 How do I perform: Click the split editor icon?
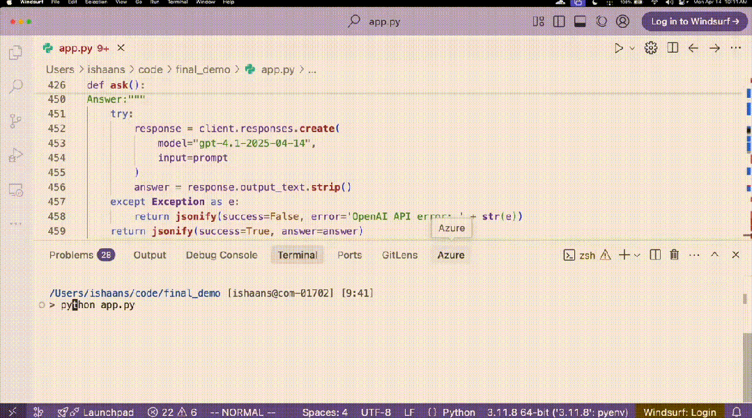coord(673,48)
